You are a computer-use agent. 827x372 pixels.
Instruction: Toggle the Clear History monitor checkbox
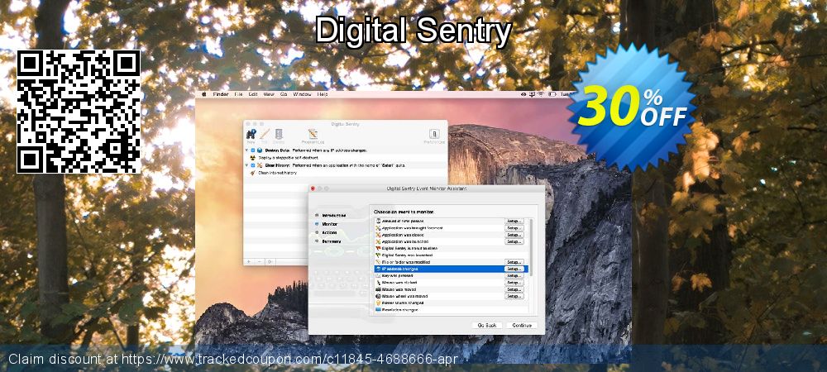(x=253, y=165)
